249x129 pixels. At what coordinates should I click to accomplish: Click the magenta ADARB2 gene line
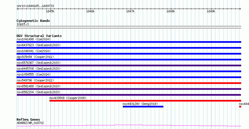129,126
